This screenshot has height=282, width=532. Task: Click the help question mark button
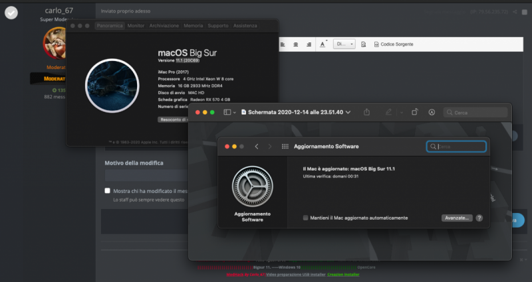click(479, 218)
